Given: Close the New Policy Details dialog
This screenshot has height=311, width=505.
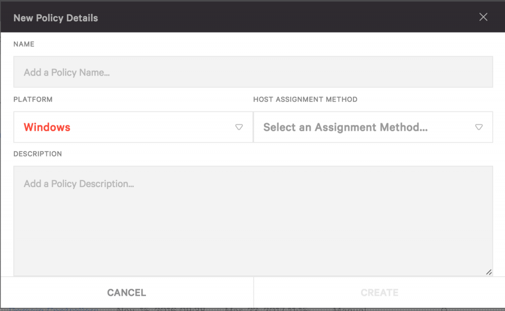Looking at the screenshot, I should pyautogui.click(x=483, y=17).
